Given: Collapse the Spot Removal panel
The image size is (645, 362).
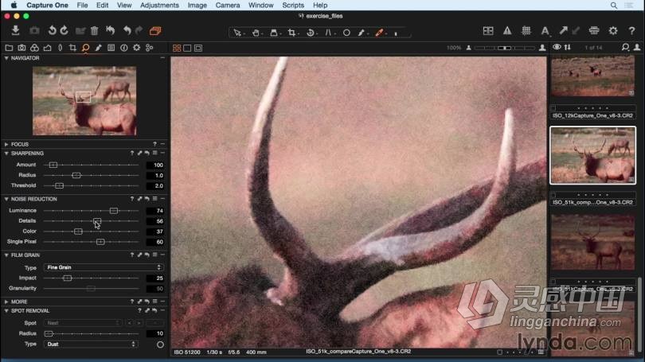Looking at the screenshot, I should point(6,311).
